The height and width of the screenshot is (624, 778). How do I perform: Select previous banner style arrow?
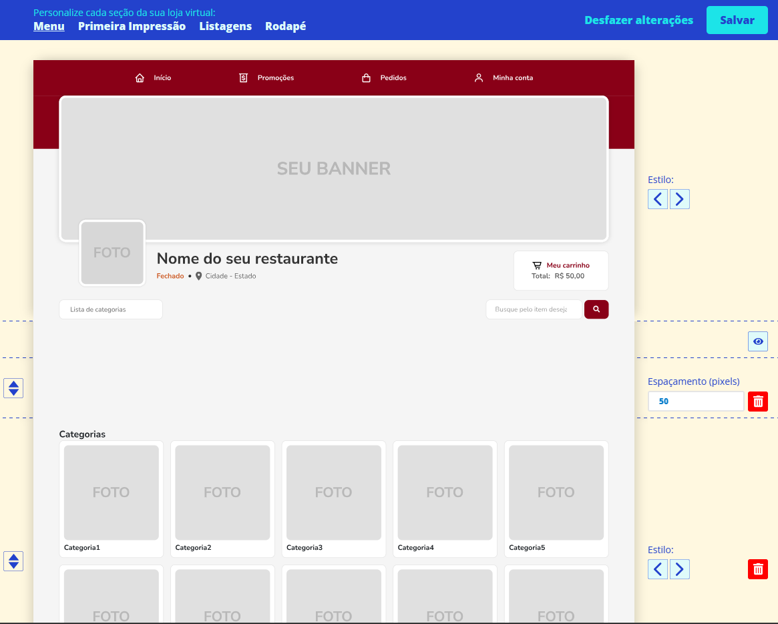tap(658, 199)
